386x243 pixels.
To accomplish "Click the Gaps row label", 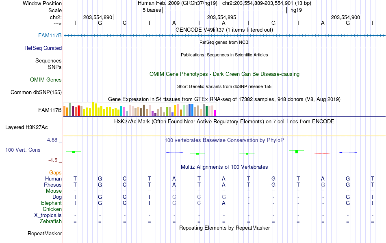I will (55, 173).
